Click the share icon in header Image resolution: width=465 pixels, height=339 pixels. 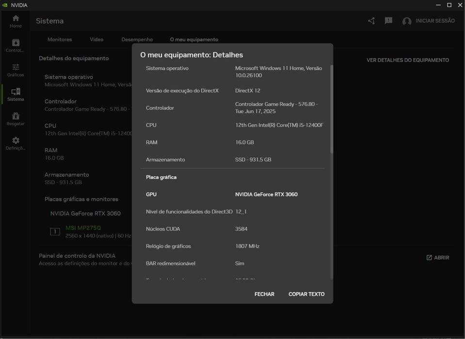point(371,21)
